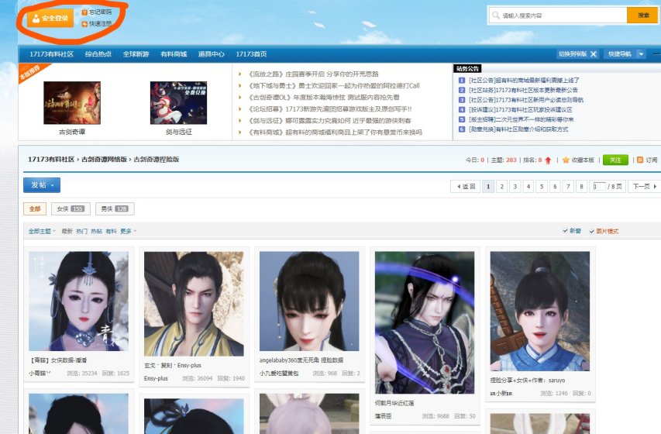
Task: Open the 快速注册 quick register link
Action: point(100,24)
